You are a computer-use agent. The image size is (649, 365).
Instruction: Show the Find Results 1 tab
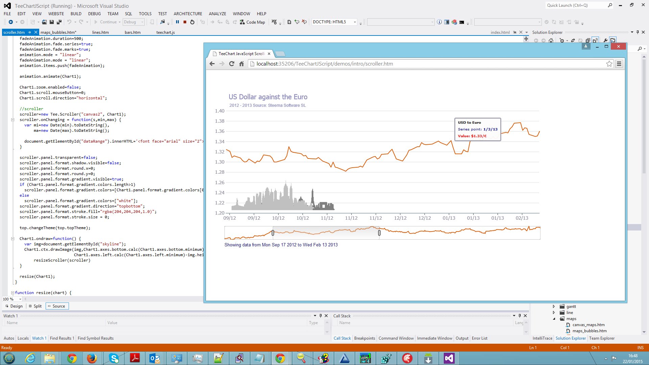[x=62, y=338]
